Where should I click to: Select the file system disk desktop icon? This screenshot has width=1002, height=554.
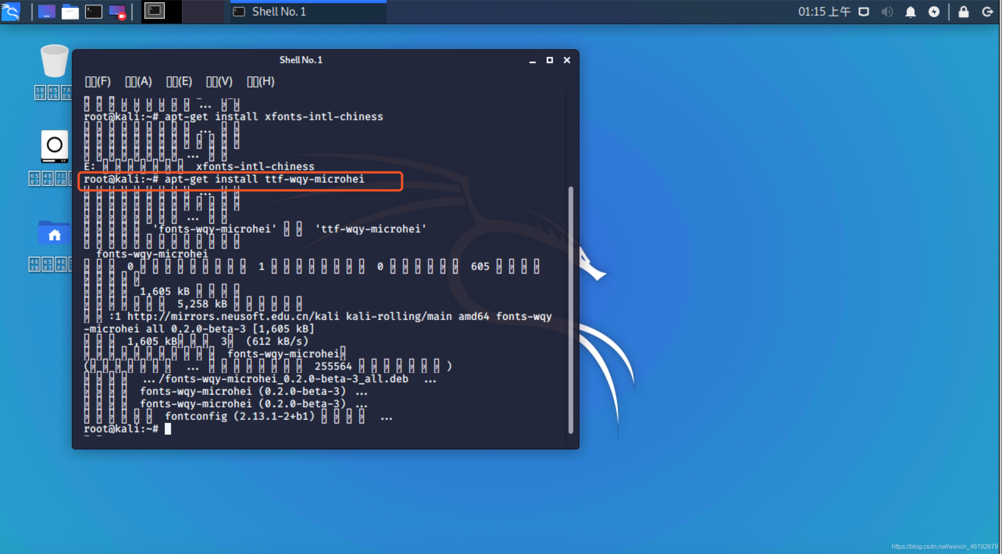pos(54,146)
